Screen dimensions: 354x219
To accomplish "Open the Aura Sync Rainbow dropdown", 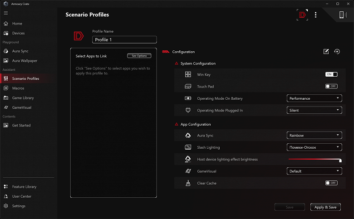I will [x=314, y=136].
